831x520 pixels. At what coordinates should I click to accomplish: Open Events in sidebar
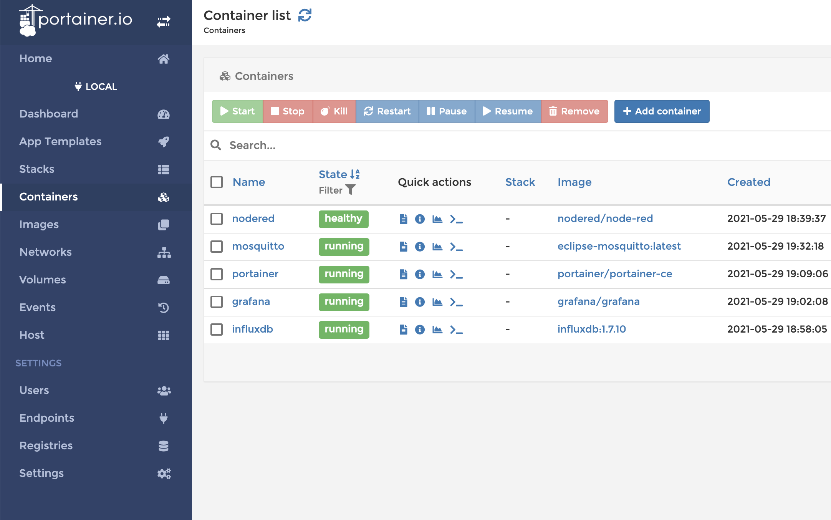tap(96, 307)
